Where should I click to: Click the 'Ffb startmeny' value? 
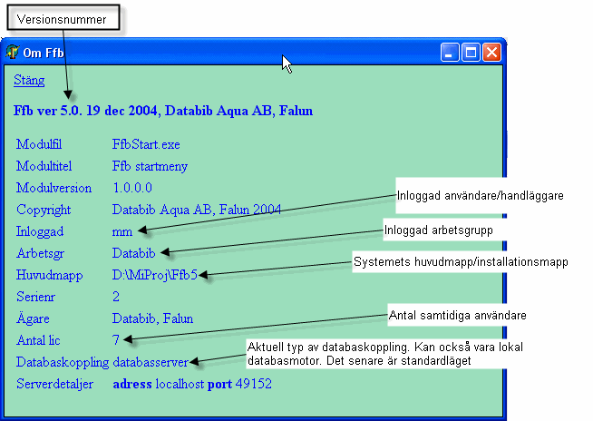pos(150,167)
